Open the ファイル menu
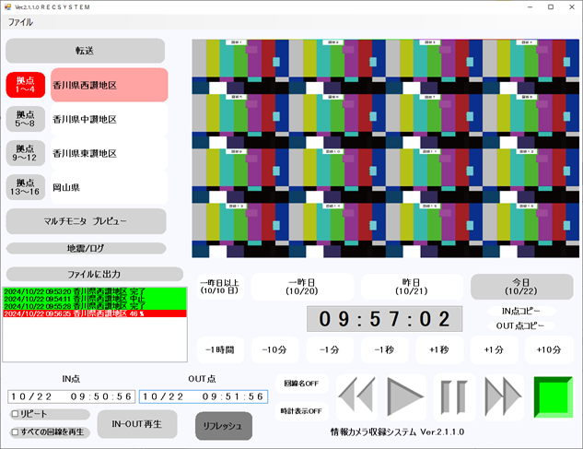 click(20, 22)
